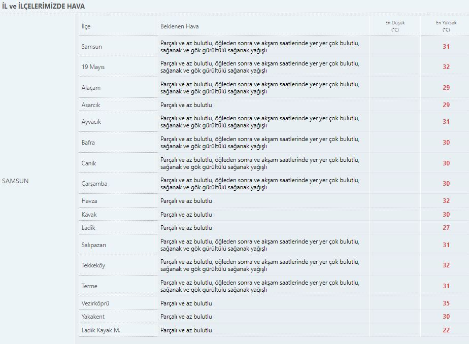Click the Ladik Kayak M. row name

pos(101,330)
